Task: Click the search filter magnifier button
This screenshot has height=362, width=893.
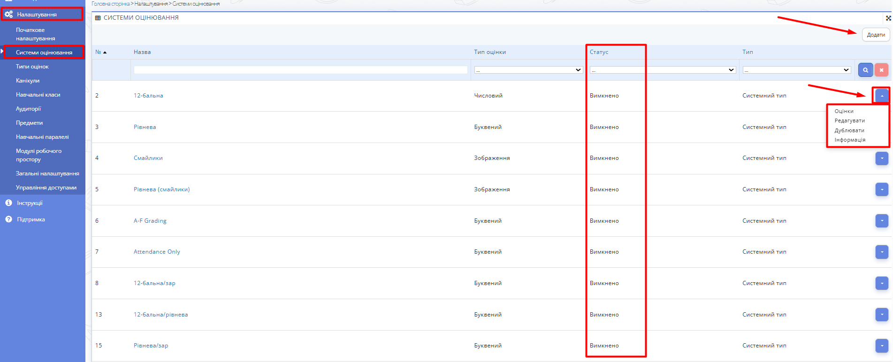Action: tap(865, 70)
